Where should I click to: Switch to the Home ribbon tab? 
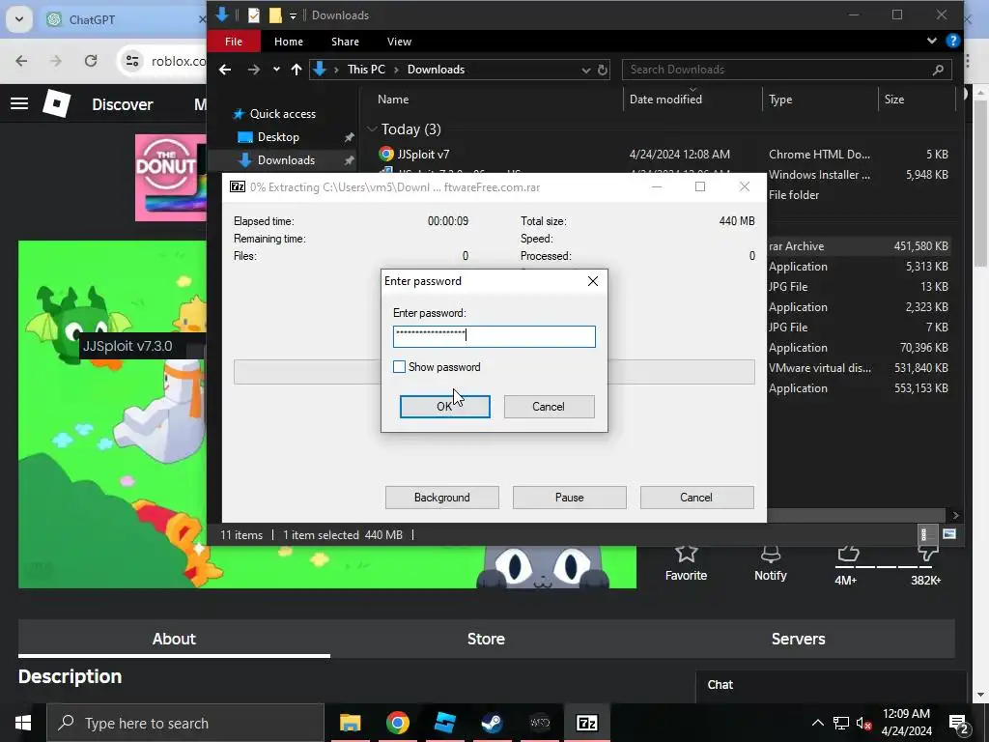coord(288,42)
